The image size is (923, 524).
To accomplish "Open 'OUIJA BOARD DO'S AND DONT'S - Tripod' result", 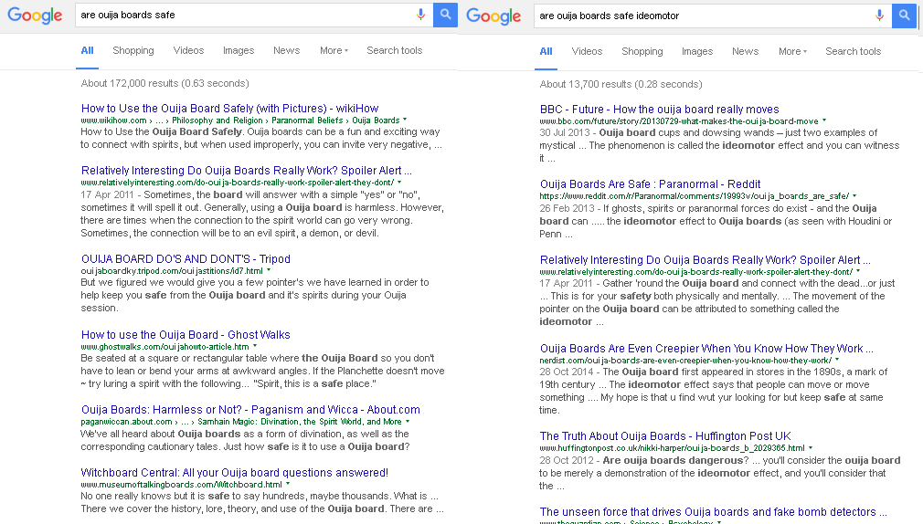I will coord(186,258).
